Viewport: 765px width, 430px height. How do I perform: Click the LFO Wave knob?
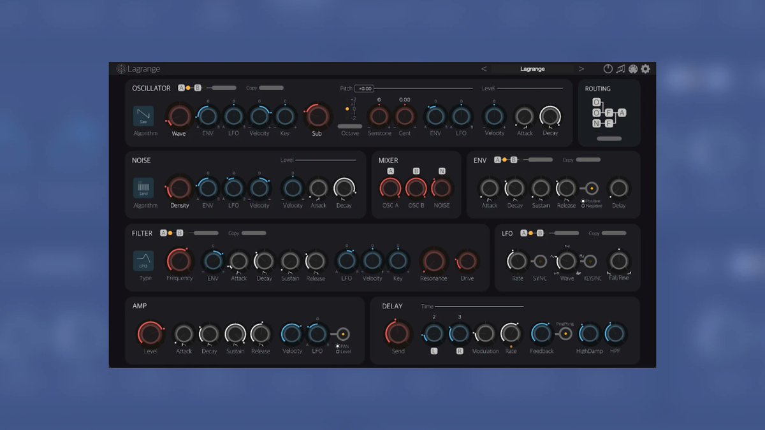click(x=567, y=261)
